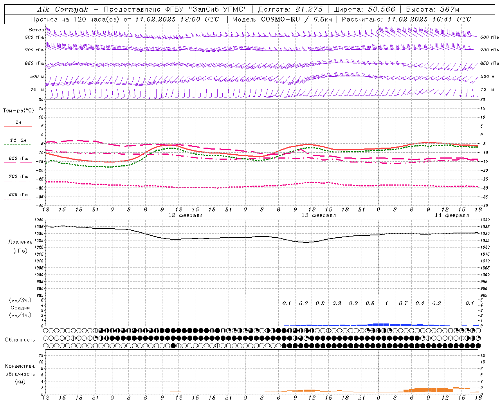Image resolution: width=501 pixels, height=401 pixels.
Task: Click the '14 февраля' date label
Action: (x=452, y=215)
